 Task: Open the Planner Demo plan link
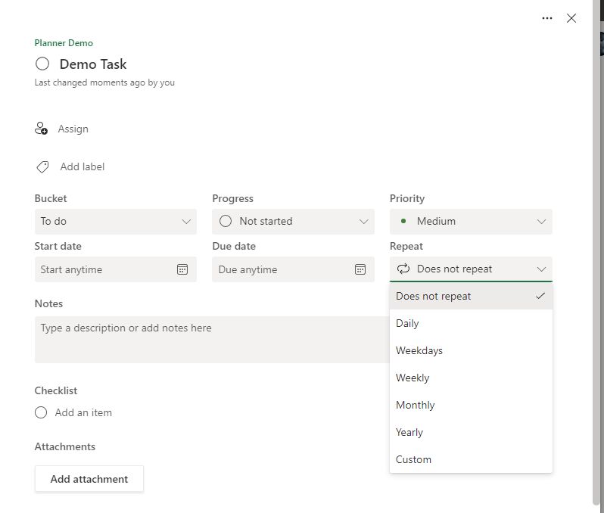click(x=64, y=43)
